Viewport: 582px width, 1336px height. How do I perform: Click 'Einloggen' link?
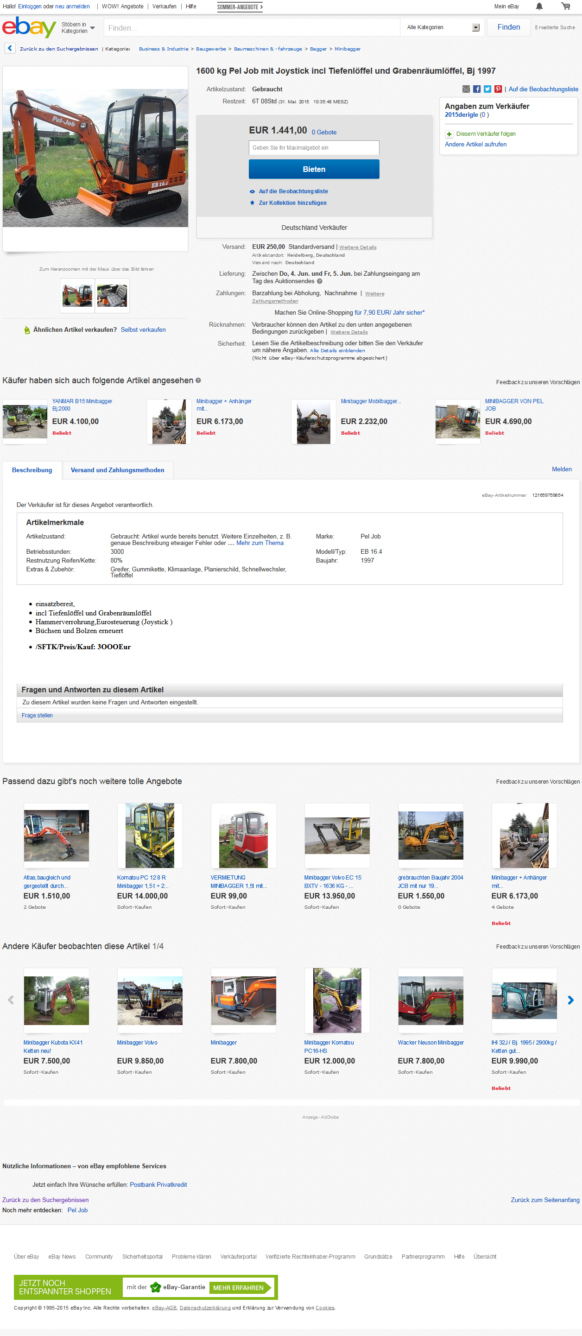click(x=30, y=6)
